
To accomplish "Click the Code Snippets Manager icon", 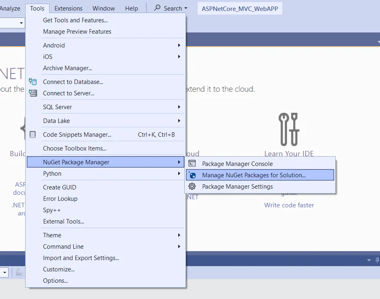I will point(32,134).
